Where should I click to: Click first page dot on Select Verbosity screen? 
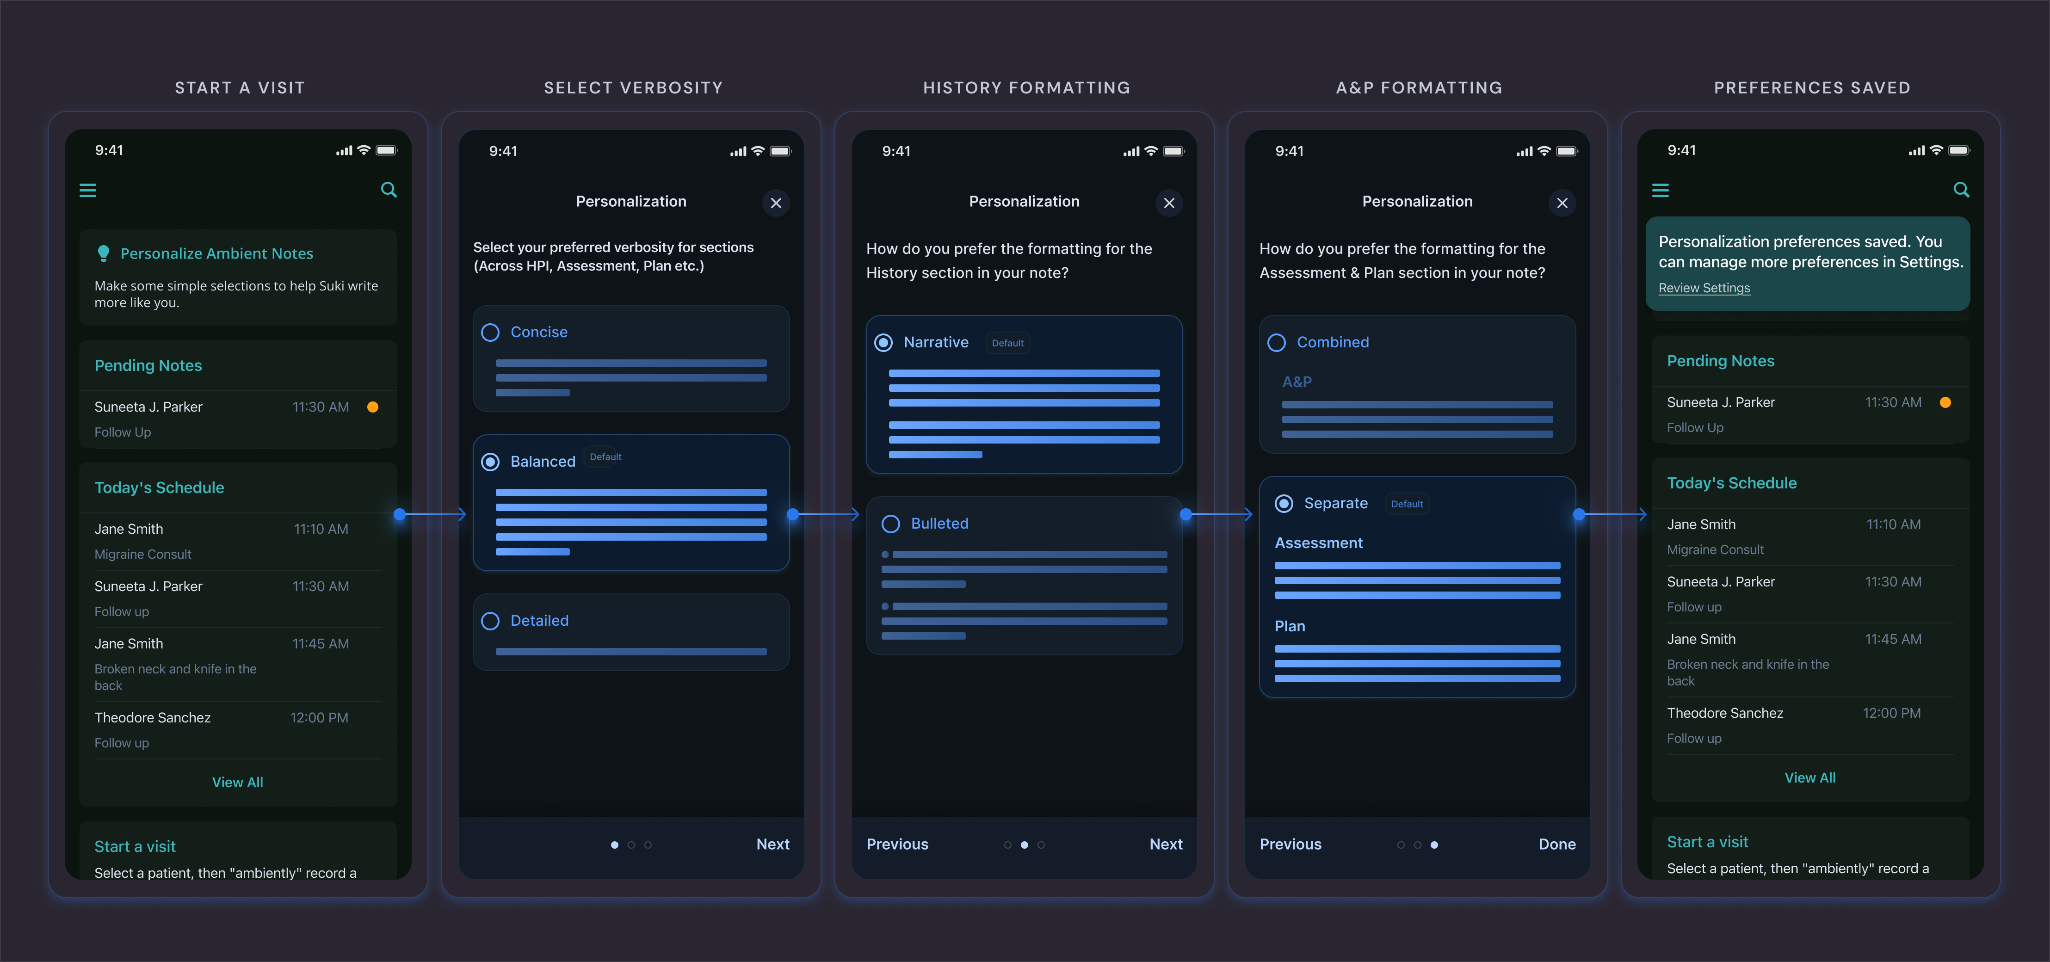[614, 845]
